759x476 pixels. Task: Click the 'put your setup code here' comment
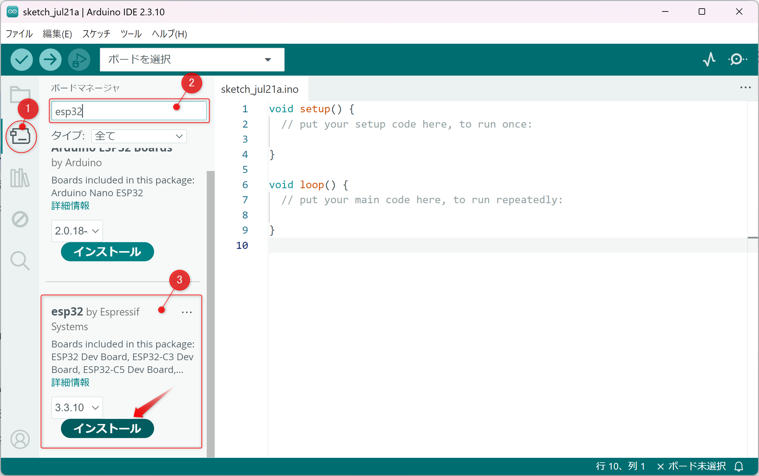tap(406, 124)
